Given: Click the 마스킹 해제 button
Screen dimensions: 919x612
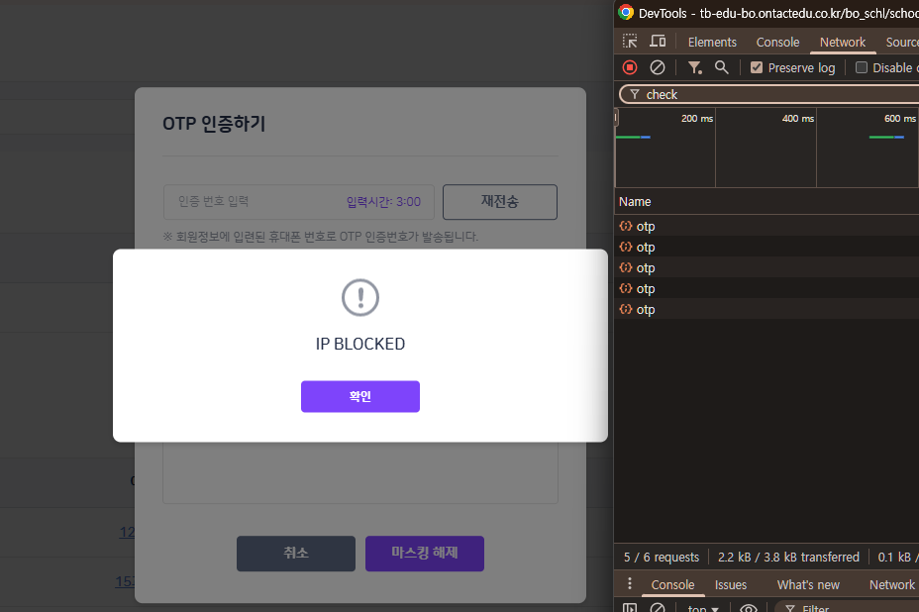Looking at the screenshot, I should pos(424,554).
